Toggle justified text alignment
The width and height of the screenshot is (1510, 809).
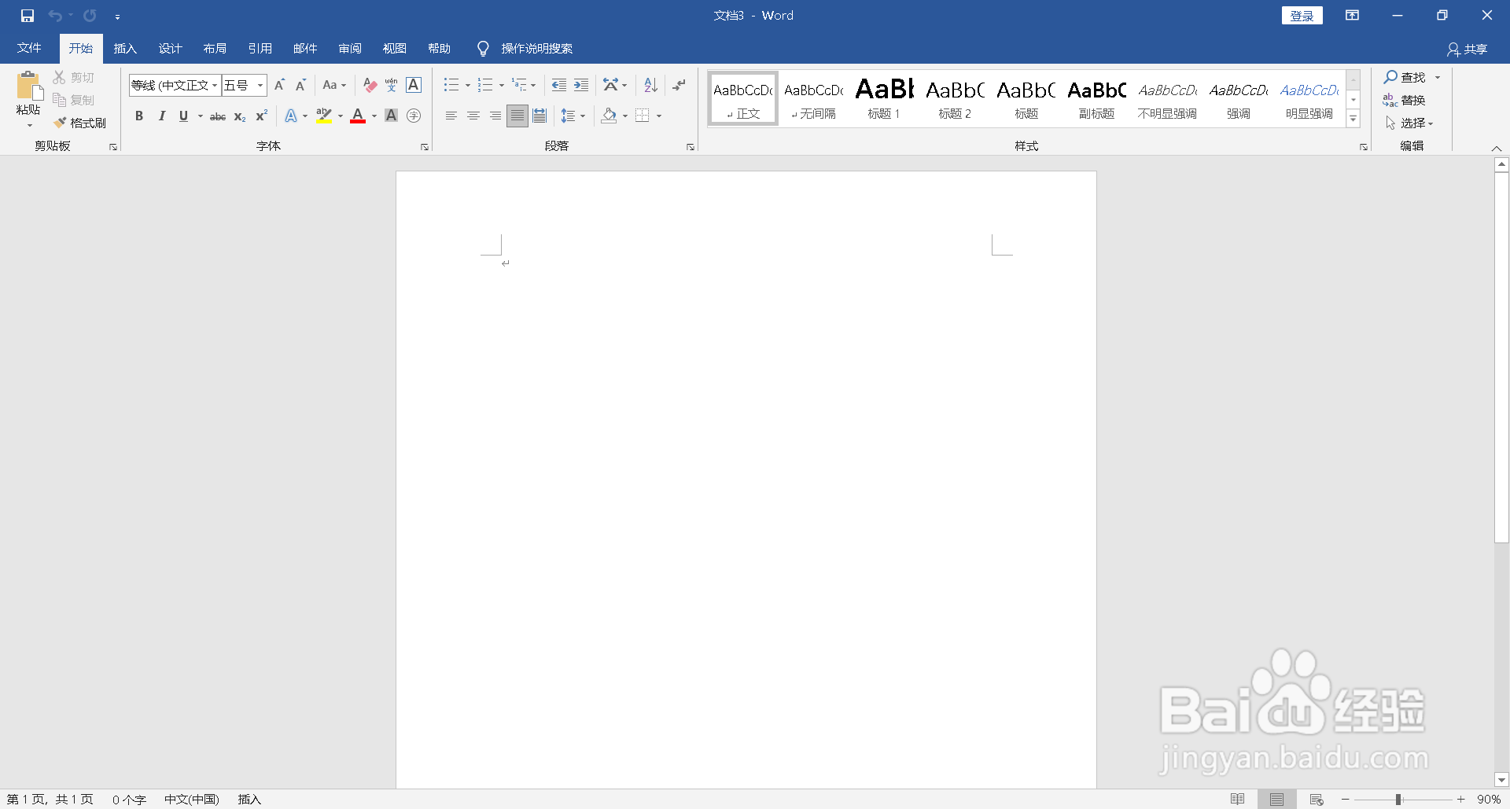517,116
